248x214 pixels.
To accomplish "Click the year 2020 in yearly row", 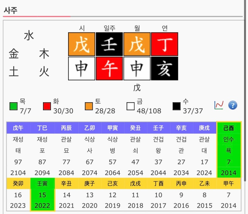I will click(90, 206).
